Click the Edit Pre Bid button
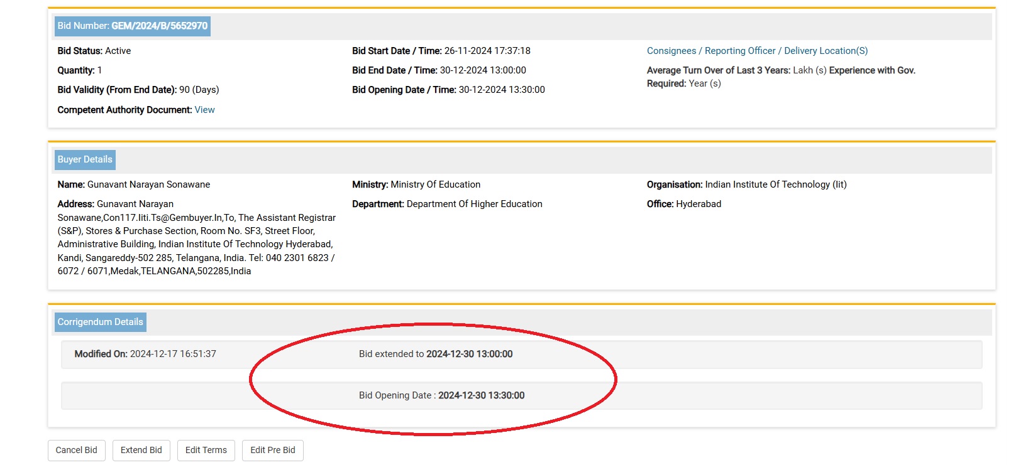Screen dimensions: 1028x465 [x=272, y=450]
